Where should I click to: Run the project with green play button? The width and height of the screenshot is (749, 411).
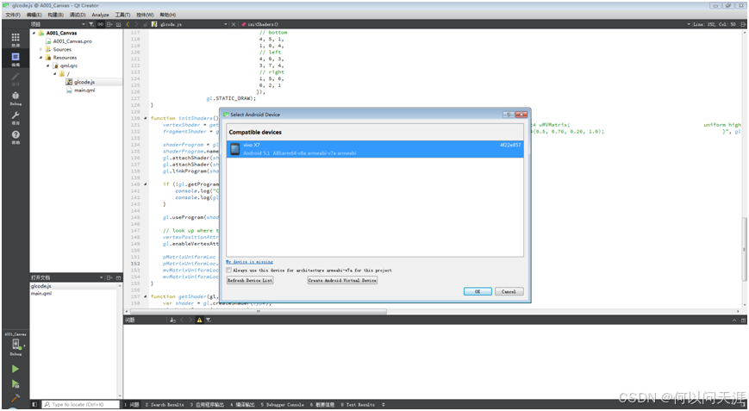pyautogui.click(x=16, y=369)
